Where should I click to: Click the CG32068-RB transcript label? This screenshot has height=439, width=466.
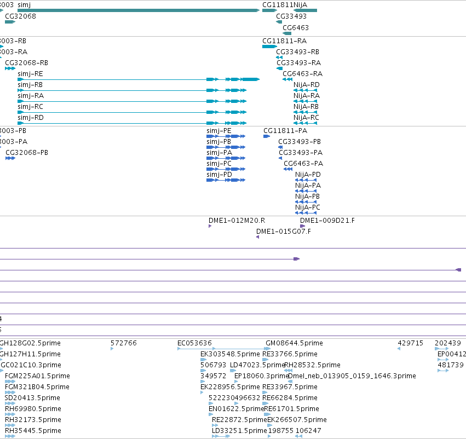click(x=26, y=63)
